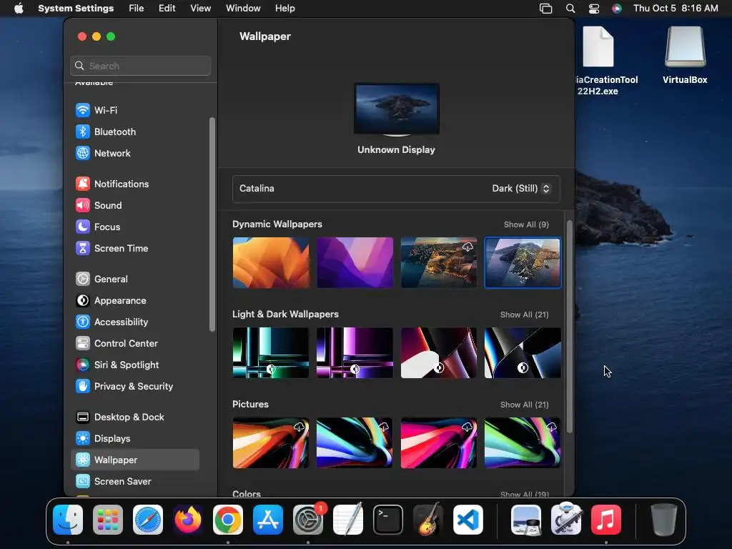Image resolution: width=732 pixels, height=549 pixels.
Task: Open GarageBand from the Dock
Action: point(427,520)
